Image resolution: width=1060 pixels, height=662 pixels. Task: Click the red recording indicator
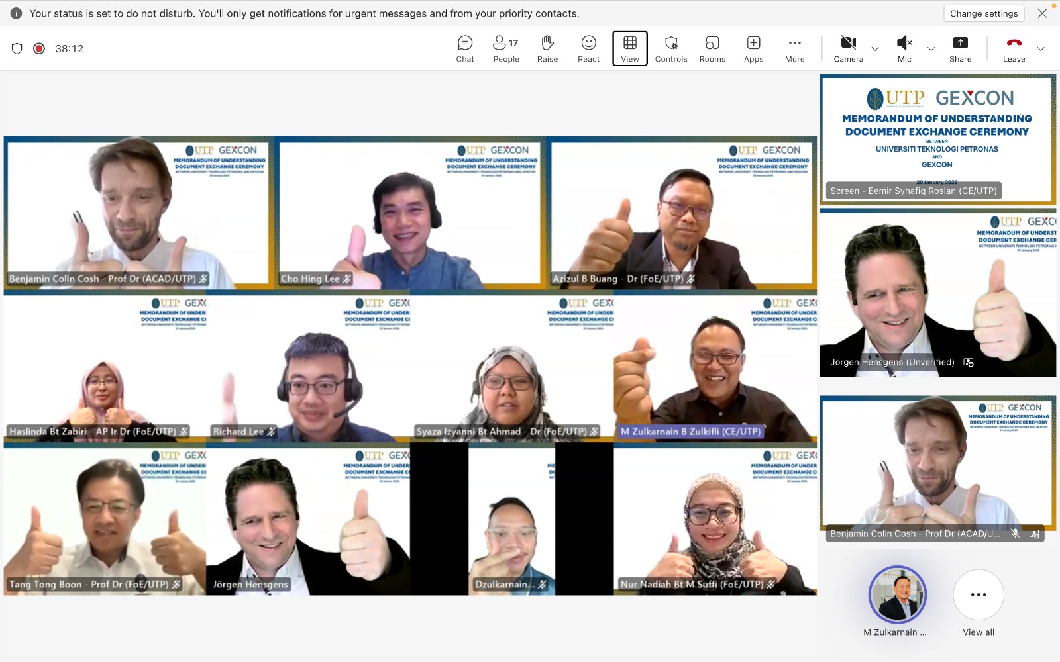pyautogui.click(x=39, y=48)
